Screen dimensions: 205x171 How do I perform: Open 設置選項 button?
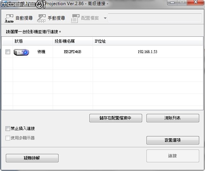coord(173,140)
